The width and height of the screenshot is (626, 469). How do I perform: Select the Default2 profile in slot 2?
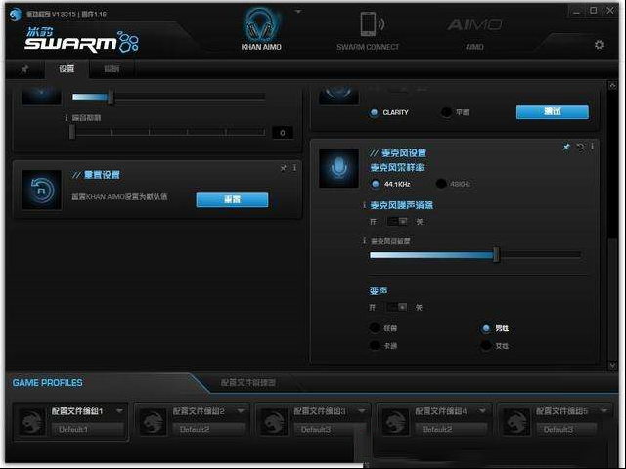coord(208,430)
